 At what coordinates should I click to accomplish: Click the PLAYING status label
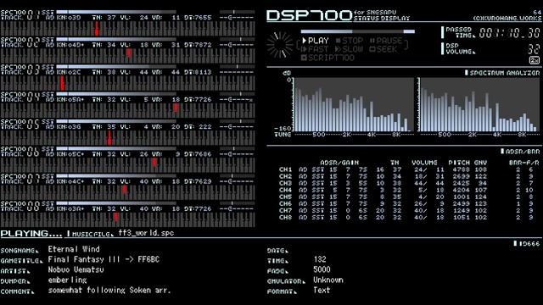[x=31, y=234]
